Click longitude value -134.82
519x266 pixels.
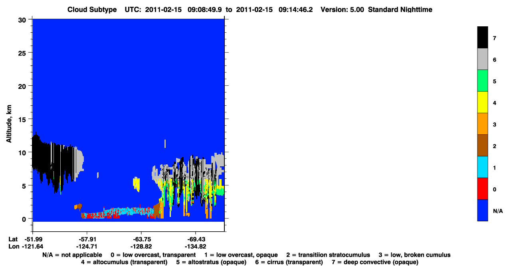tap(195, 246)
